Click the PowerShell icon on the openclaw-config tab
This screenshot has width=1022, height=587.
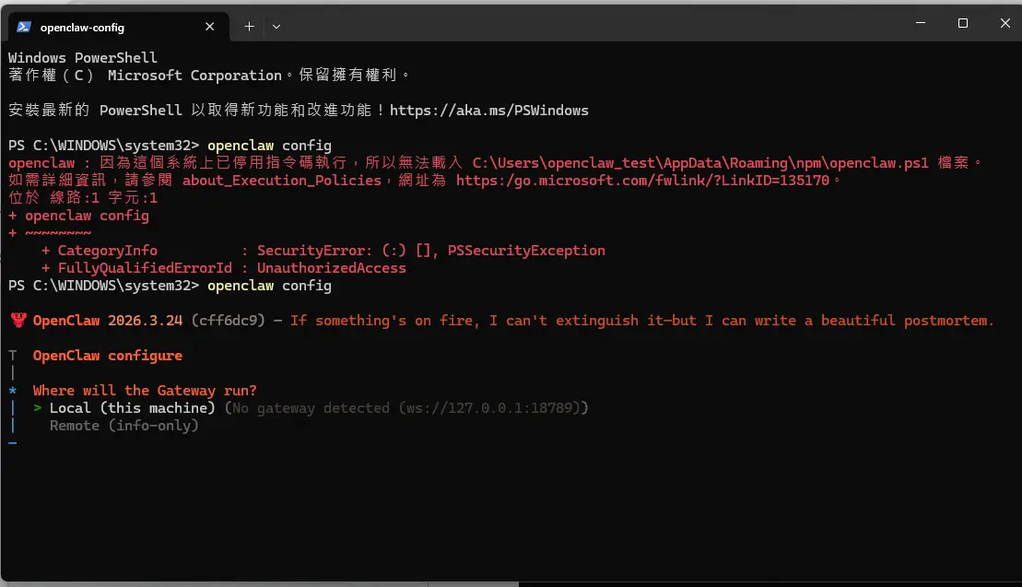pos(22,27)
